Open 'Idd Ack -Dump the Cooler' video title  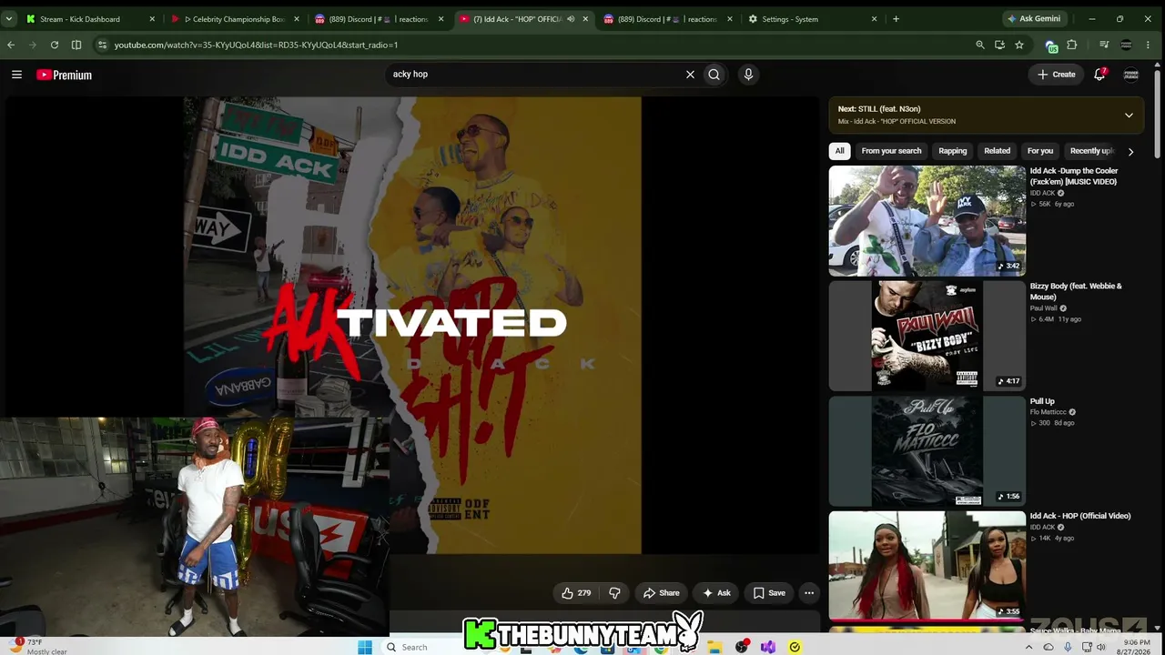coord(1074,176)
